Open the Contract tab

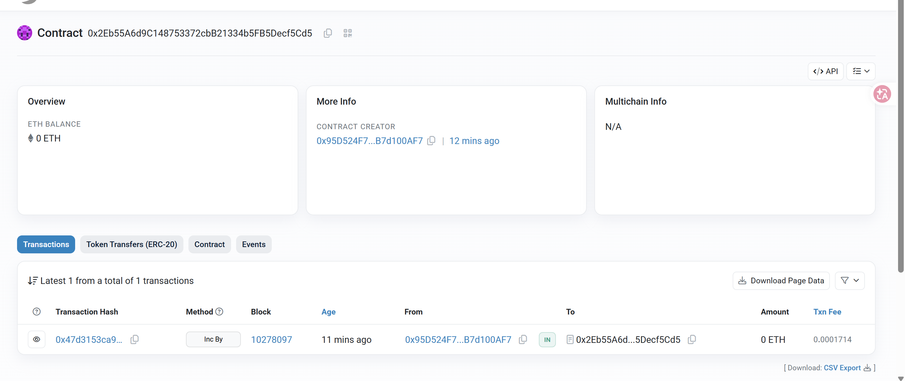pyautogui.click(x=209, y=244)
